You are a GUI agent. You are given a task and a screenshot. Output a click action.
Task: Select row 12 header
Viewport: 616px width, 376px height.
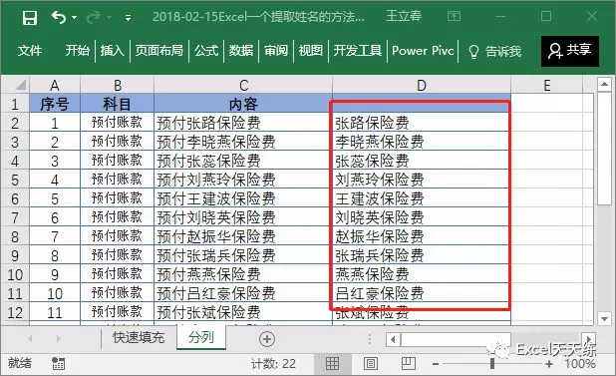point(15,313)
